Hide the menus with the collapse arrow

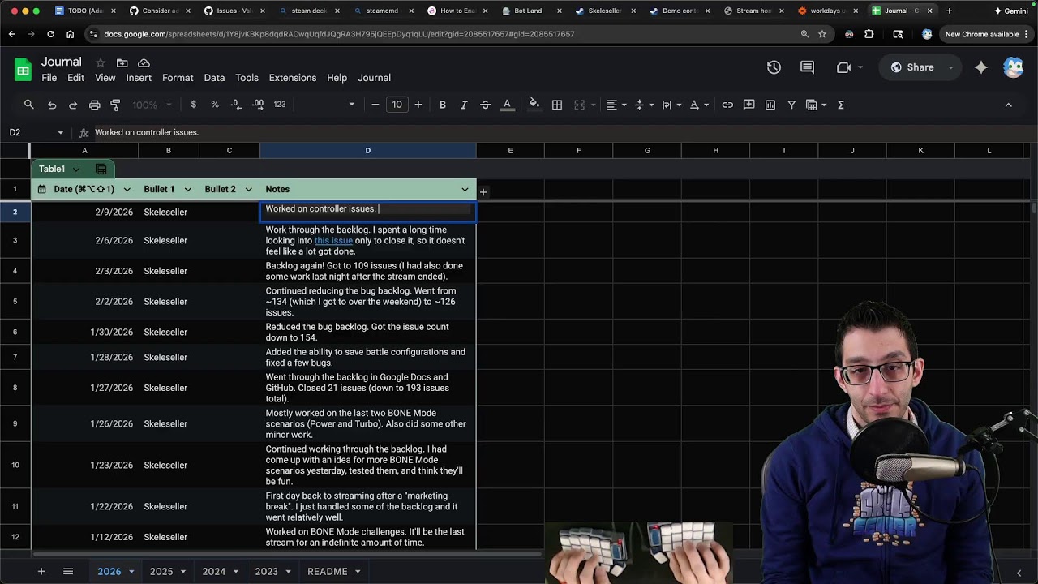1008,105
